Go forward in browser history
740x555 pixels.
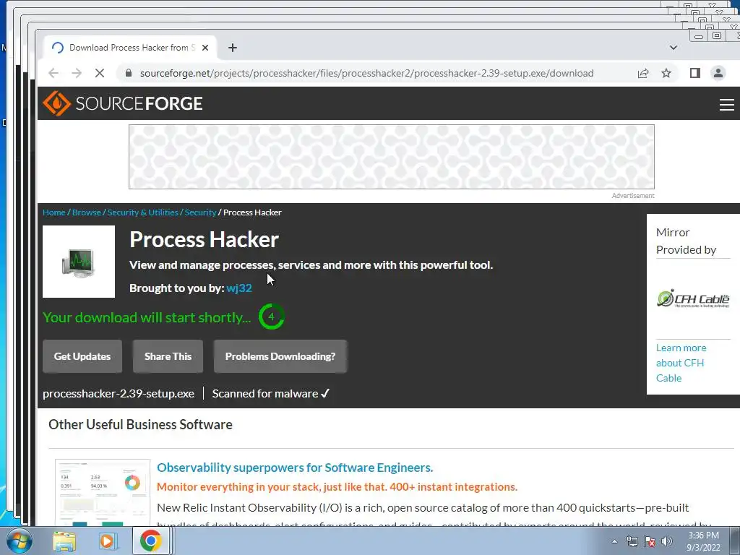click(77, 73)
